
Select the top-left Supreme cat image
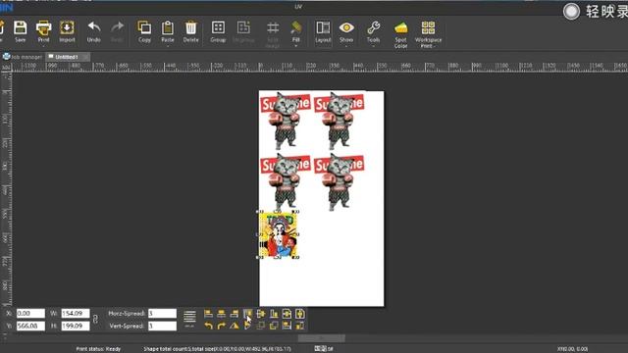(x=286, y=121)
